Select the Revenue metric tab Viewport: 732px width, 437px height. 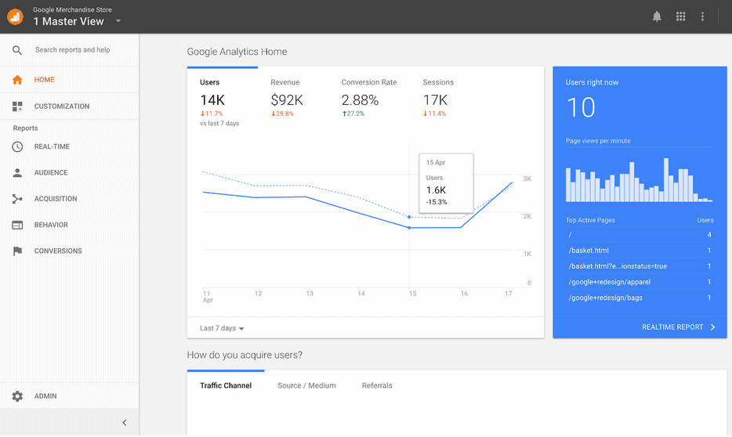(287, 98)
